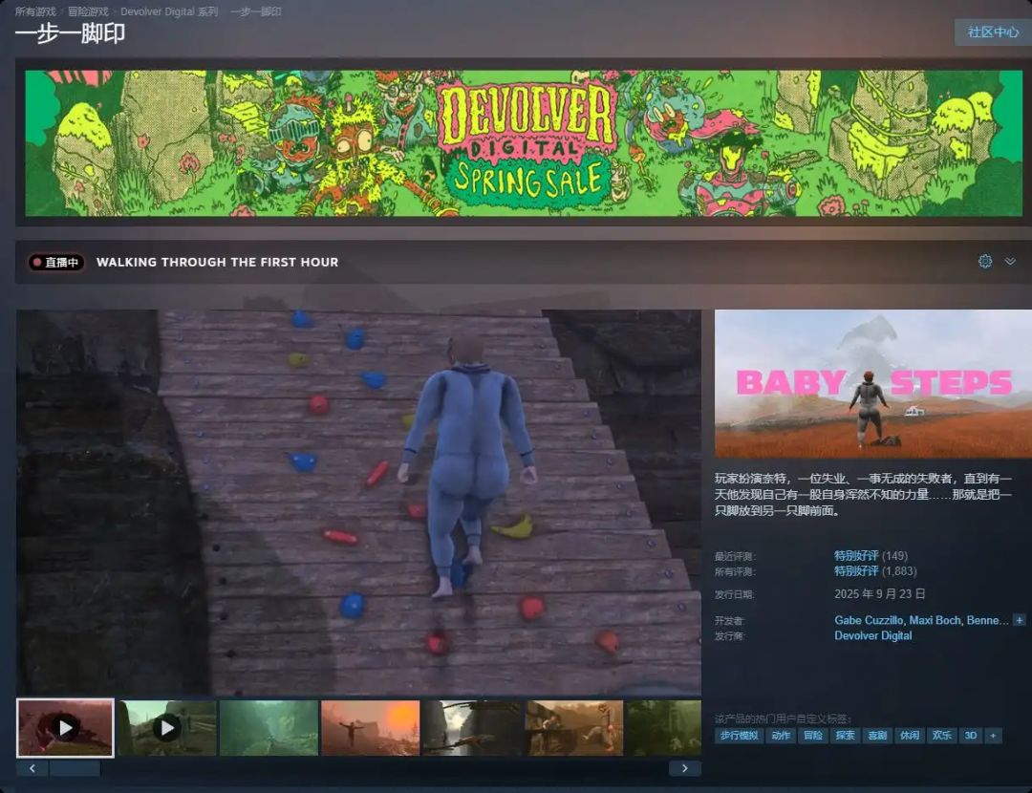This screenshot has width=1032, height=793.
Task: Go to Devolver Digital 系列 breadcrumb
Action: [169, 11]
